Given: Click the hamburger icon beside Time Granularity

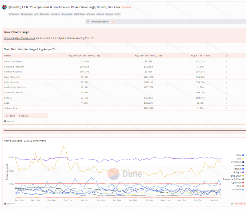Looking at the screenshot, I should (x=88, y=21).
